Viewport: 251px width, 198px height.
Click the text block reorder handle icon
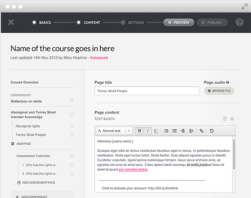tap(225, 119)
